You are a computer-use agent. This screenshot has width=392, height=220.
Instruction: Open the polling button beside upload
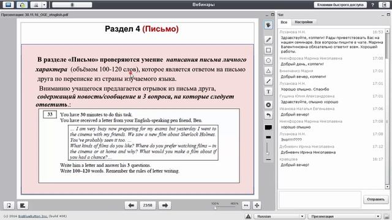[x=23, y=205]
